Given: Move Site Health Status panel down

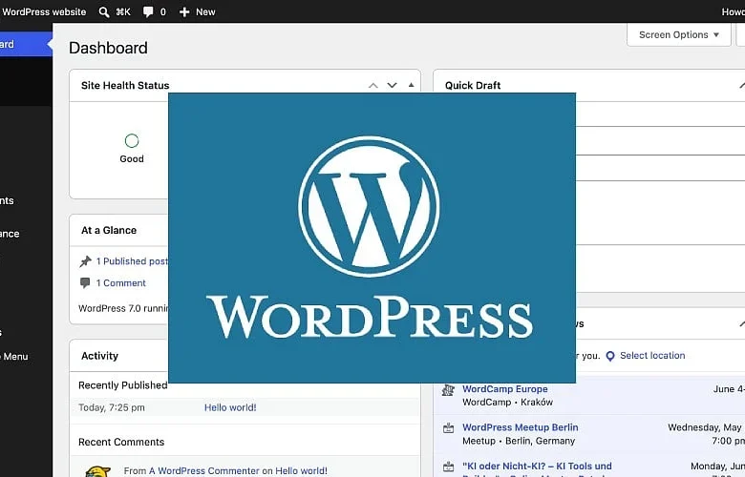Looking at the screenshot, I should pos(392,86).
